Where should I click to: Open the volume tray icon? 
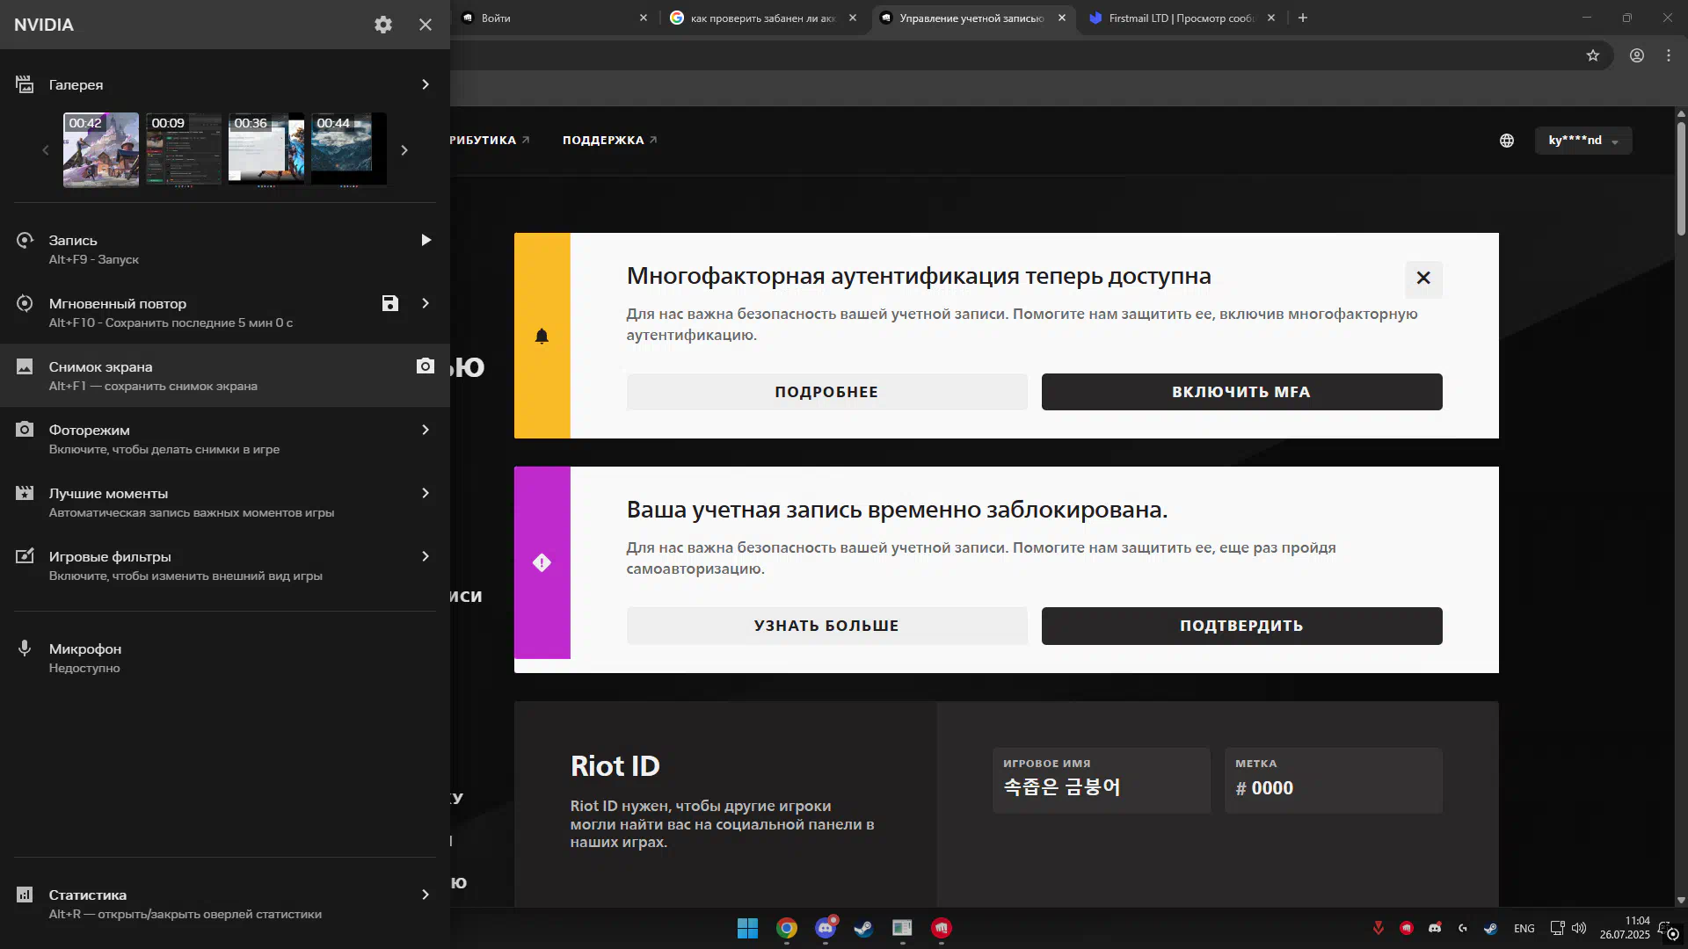click(1579, 928)
